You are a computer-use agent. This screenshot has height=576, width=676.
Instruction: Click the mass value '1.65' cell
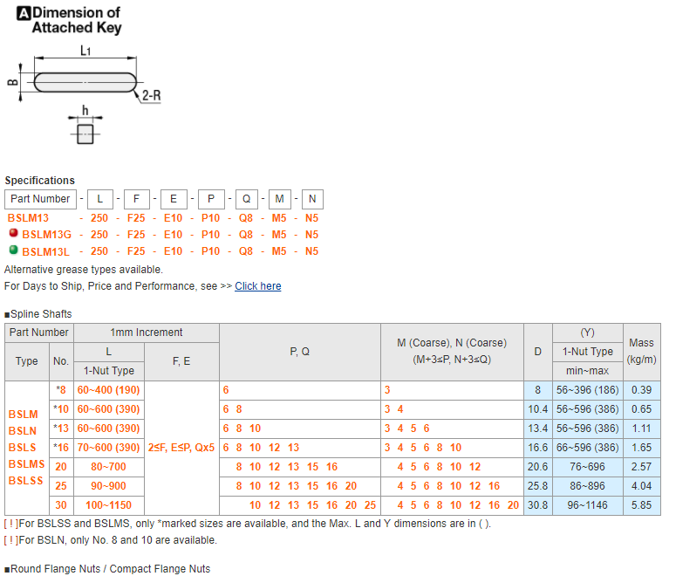coord(642,448)
